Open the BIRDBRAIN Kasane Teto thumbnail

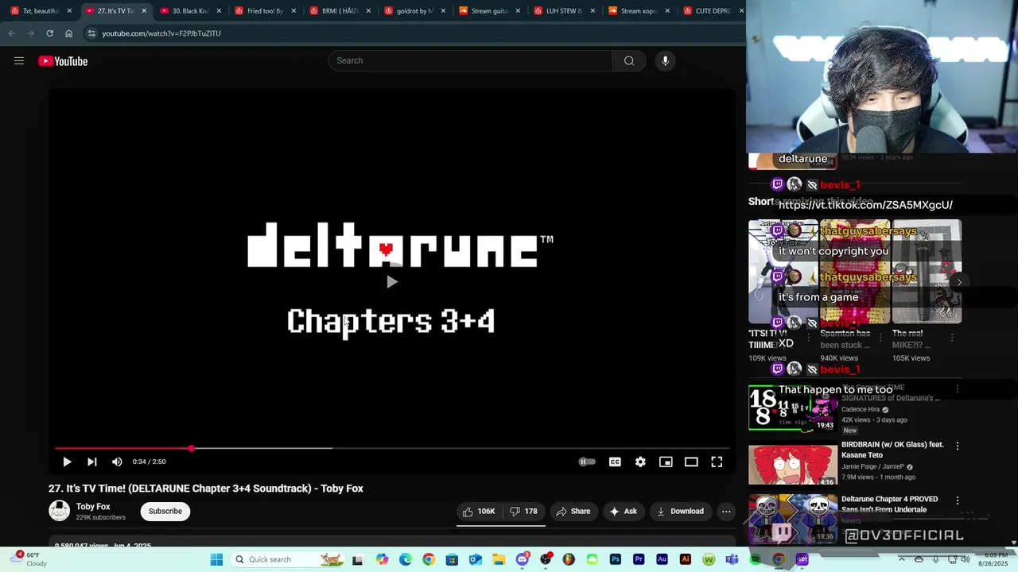(793, 465)
